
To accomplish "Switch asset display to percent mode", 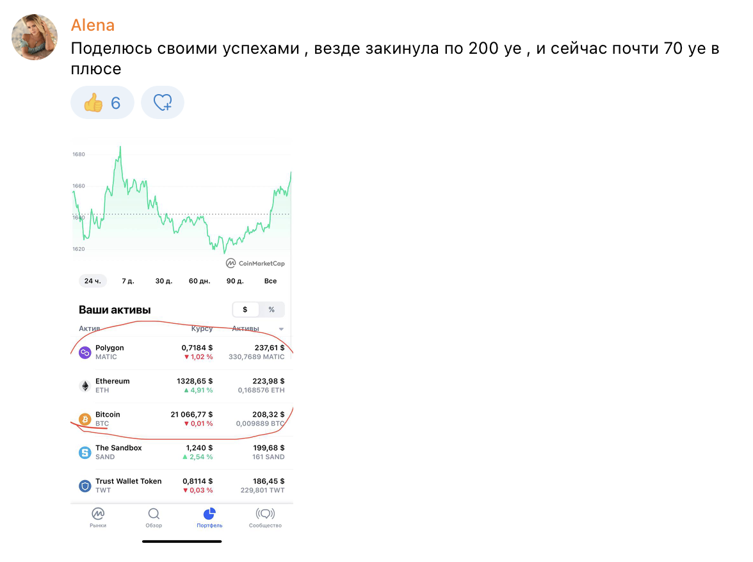I will point(271,310).
